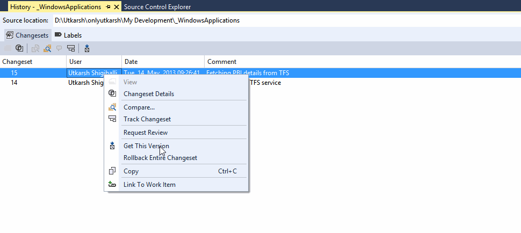The width and height of the screenshot is (521, 233).
Task: Click the Request Review speech bubble toolbar icon
Action: (59, 48)
